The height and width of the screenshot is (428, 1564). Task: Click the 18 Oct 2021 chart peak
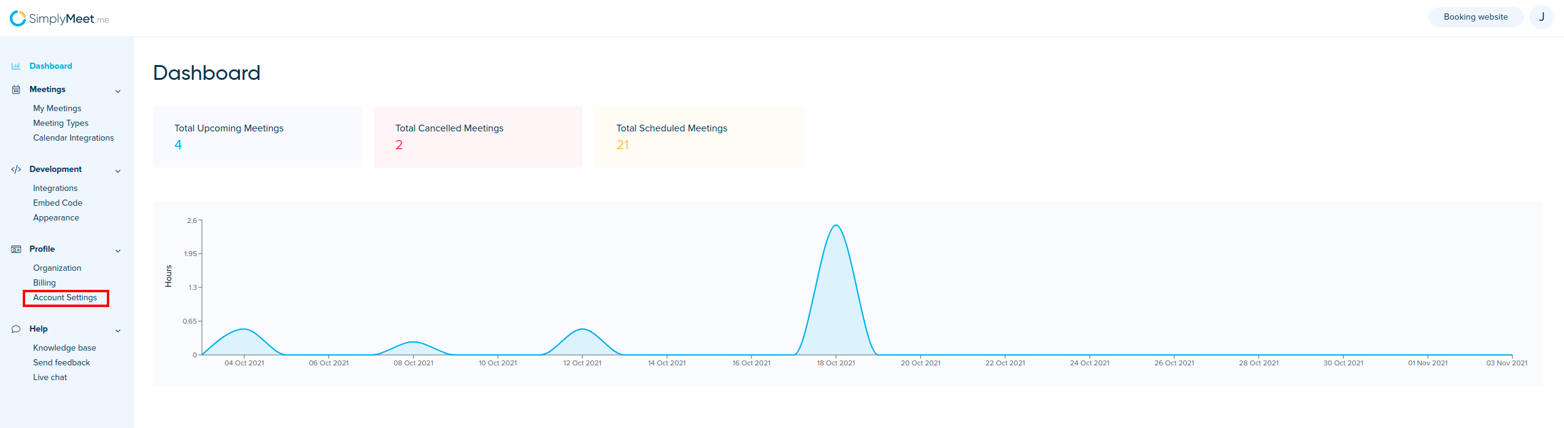[x=835, y=226]
